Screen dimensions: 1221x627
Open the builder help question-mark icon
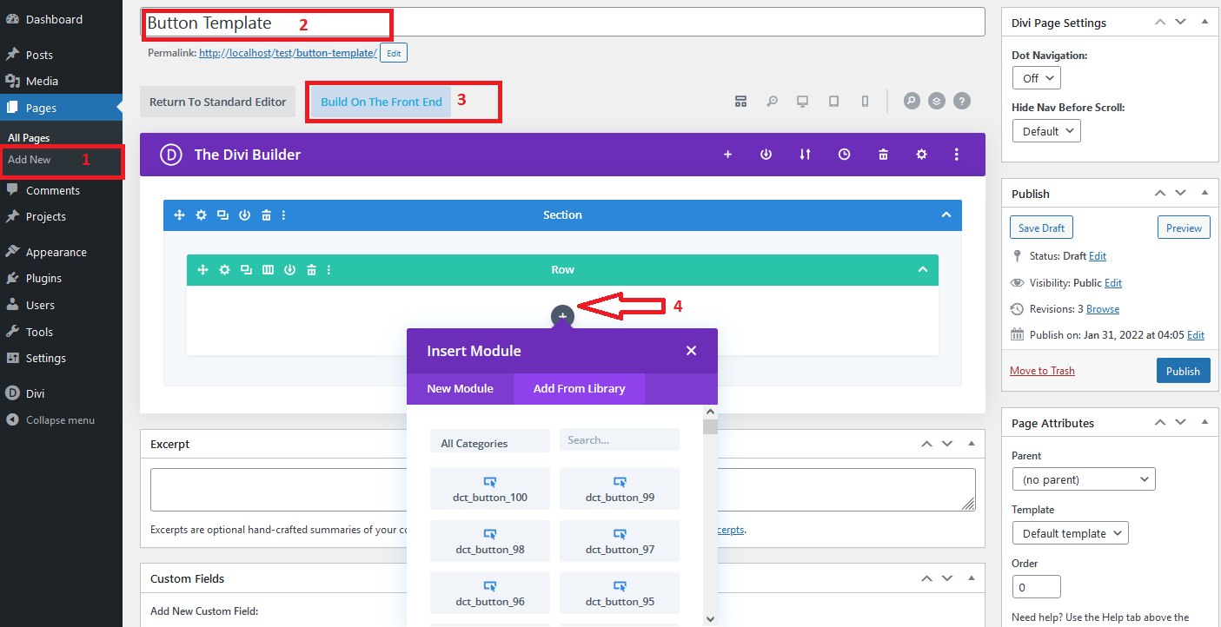[961, 101]
